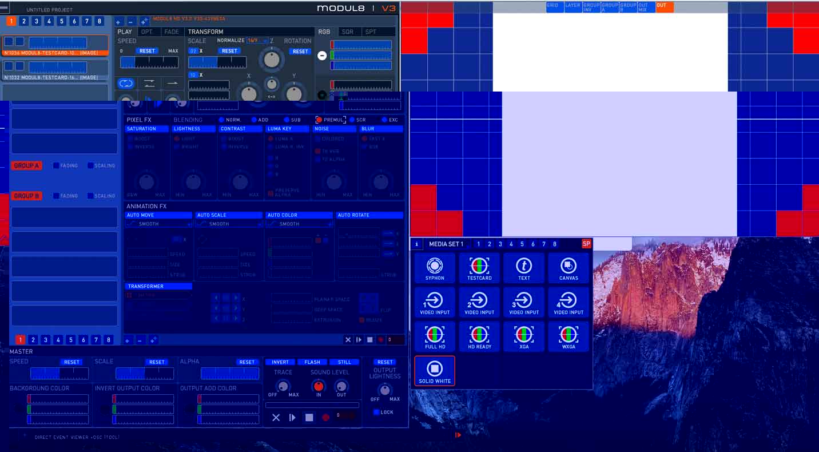Select the Syphon media source icon
819x452 pixels.
pos(435,268)
